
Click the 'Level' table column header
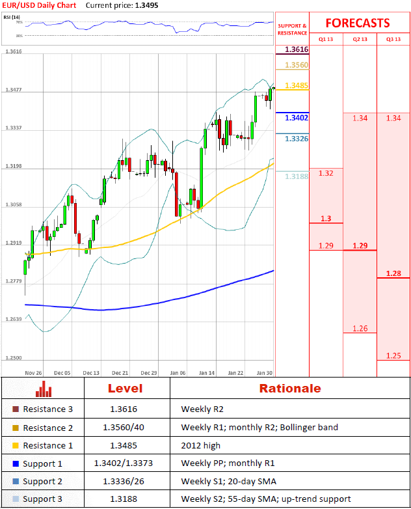pyautogui.click(x=126, y=389)
